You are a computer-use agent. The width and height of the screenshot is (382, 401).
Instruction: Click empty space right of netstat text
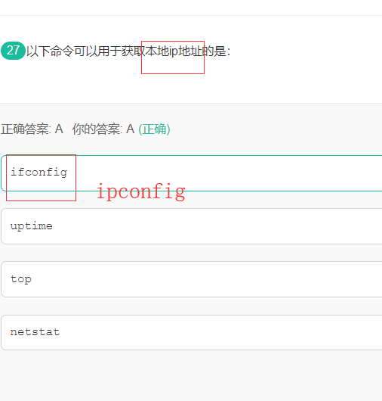pos(220,332)
